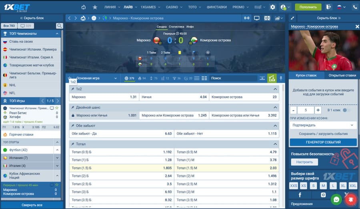Collapse the ТОП Чемпионаты section
360x209 pixels.
click(x=57, y=34)
